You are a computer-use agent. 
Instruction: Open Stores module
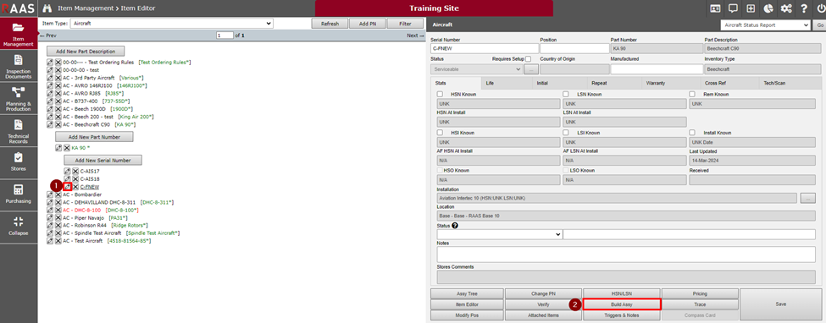click(19, 162)
